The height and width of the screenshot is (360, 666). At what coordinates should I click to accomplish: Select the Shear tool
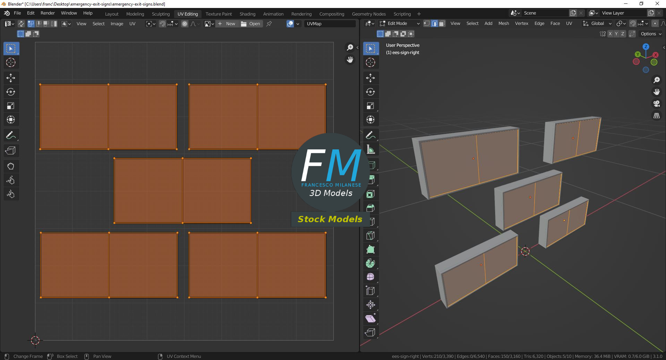[x=370, y=319]
